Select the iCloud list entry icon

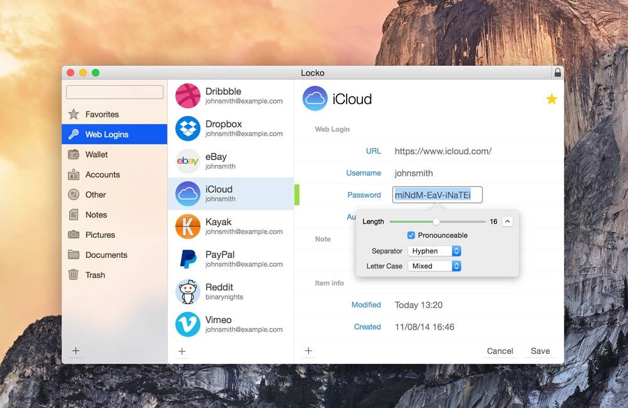pyautogui.click(x=188, y=194)
